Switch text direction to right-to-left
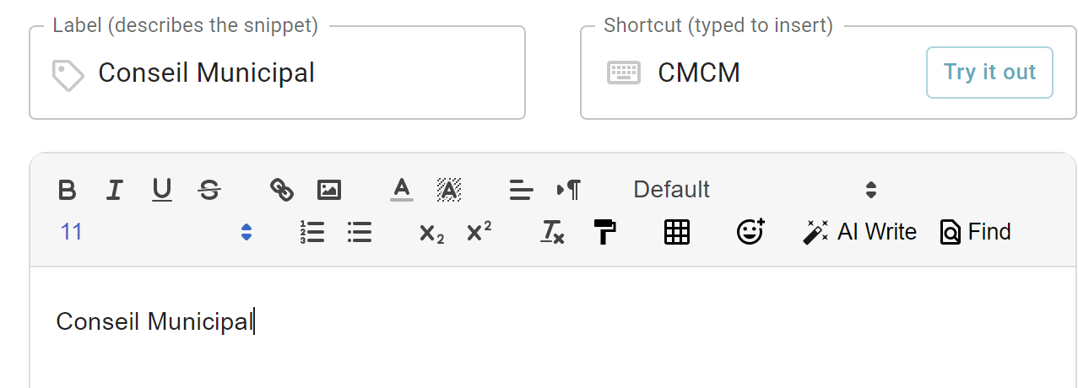The width and height of the screenshot is (1078, 388). [569, 190]
